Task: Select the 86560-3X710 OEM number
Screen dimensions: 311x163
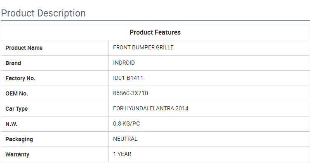Action: (130, 93)
